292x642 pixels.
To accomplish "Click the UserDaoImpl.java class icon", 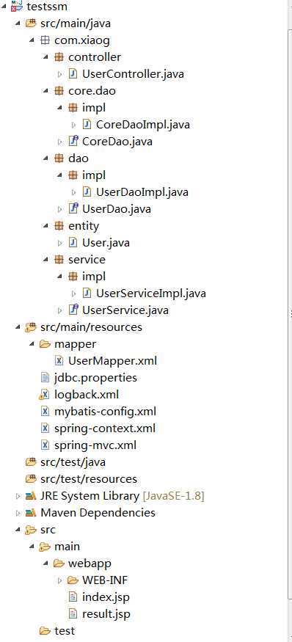I will tap(87, 191).
